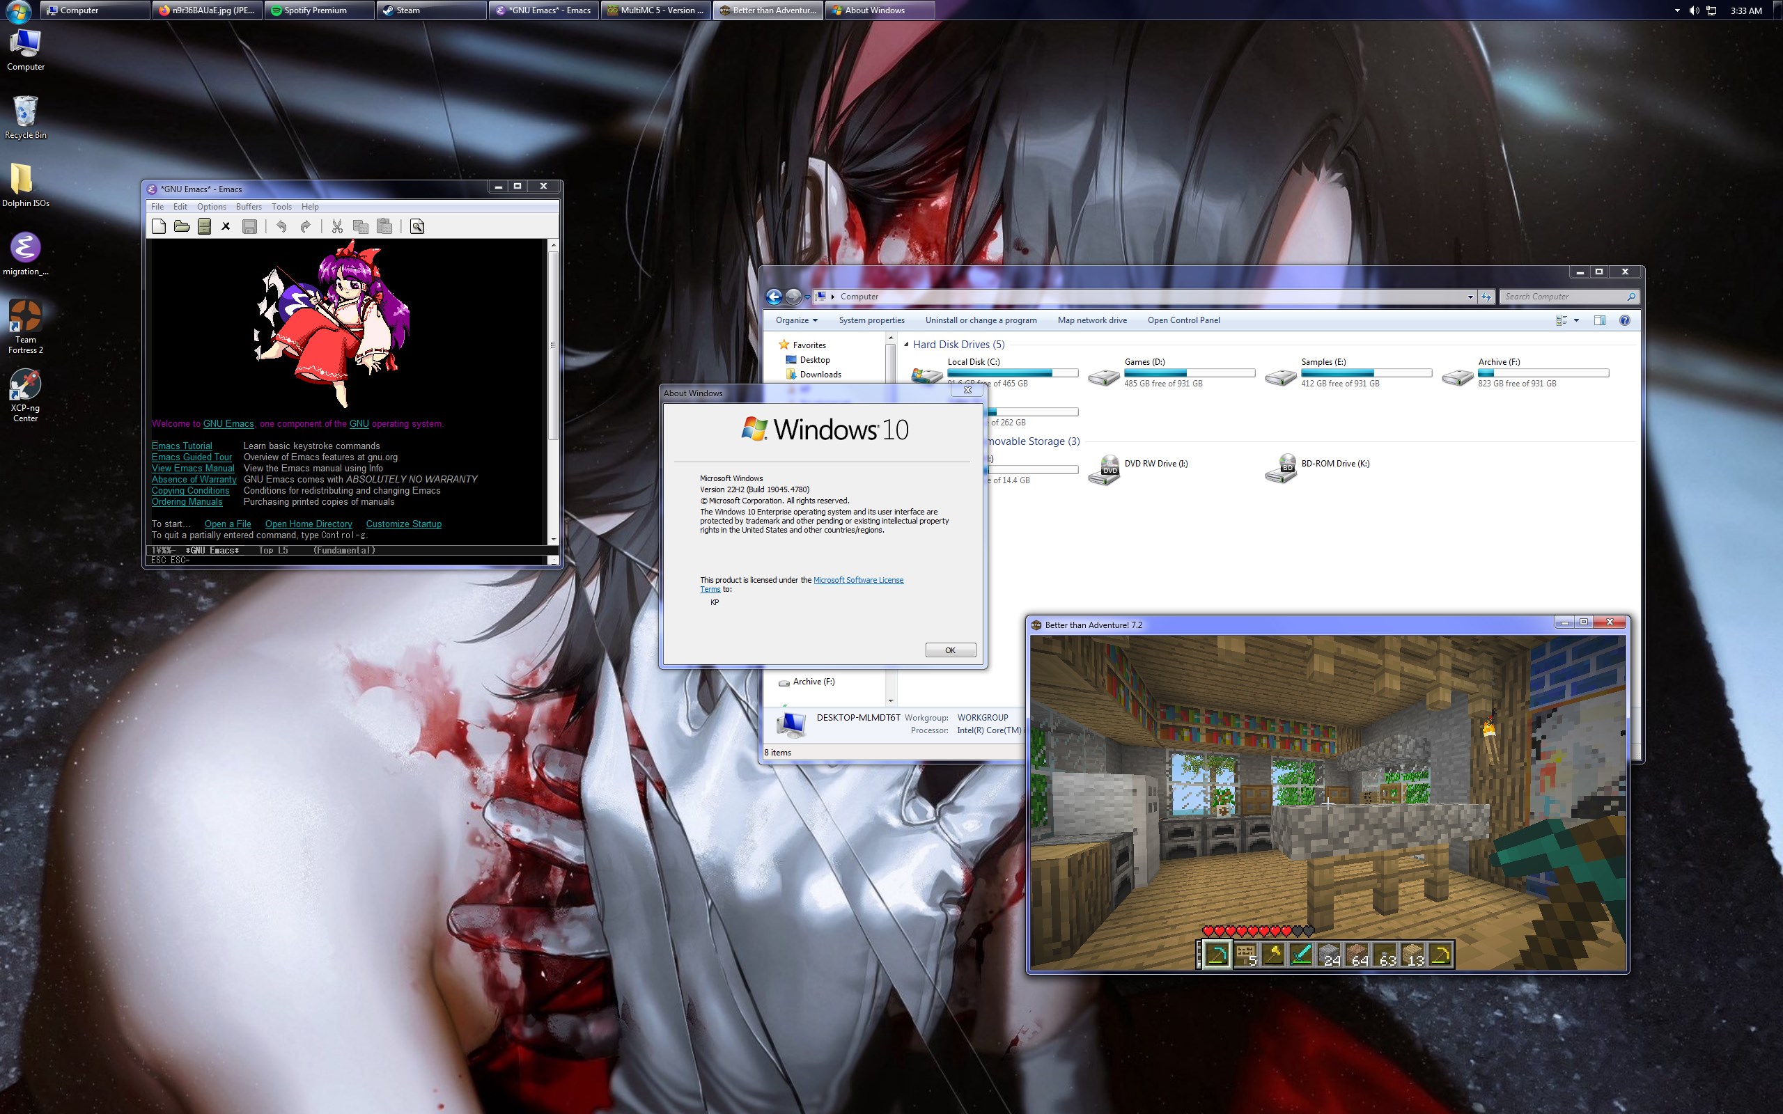Click the Search Computer input field
Viewport: 1783px width, 1114px height.
coord(1568,296)
